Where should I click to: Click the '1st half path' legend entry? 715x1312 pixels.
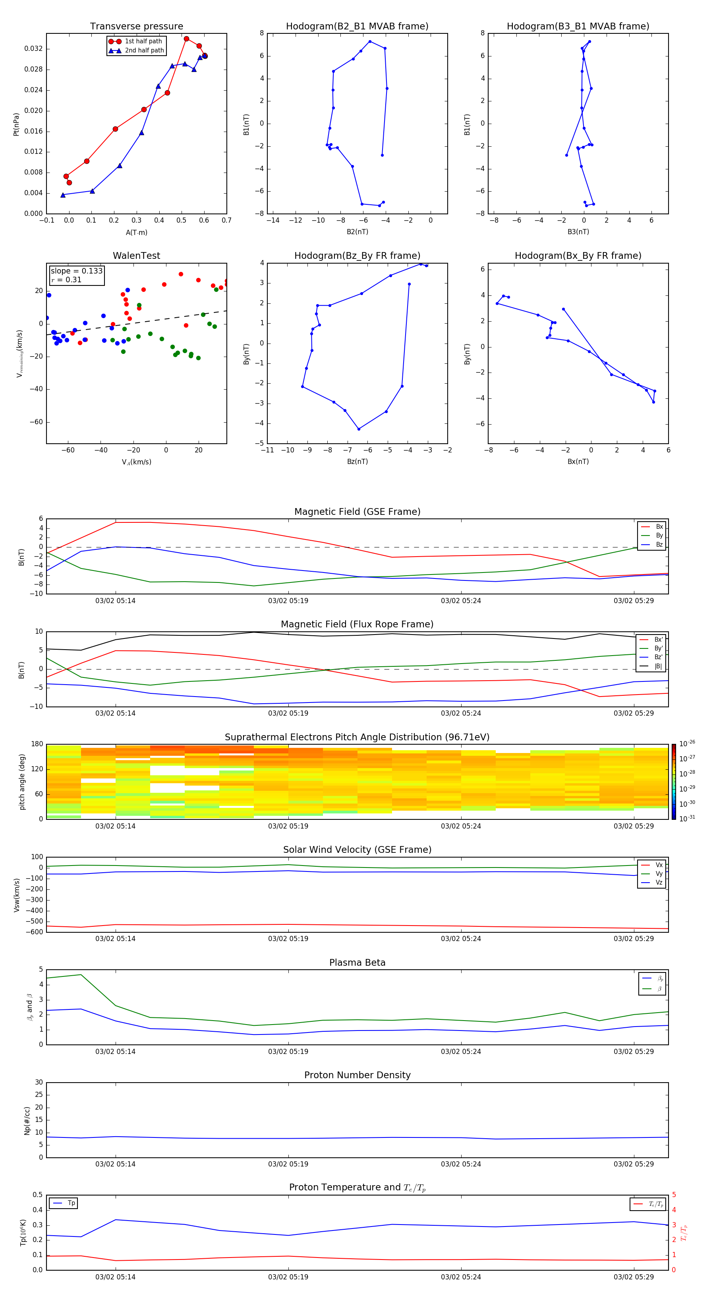[135, 41]
